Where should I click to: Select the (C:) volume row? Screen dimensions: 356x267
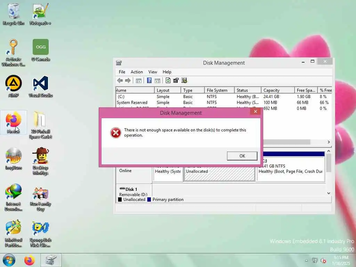[x=224, y=97]
